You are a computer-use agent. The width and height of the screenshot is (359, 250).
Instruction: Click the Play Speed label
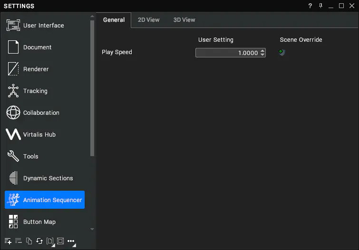pos(117,52)
